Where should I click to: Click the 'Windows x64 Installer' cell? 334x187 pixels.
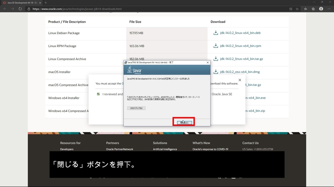[64, 98]
